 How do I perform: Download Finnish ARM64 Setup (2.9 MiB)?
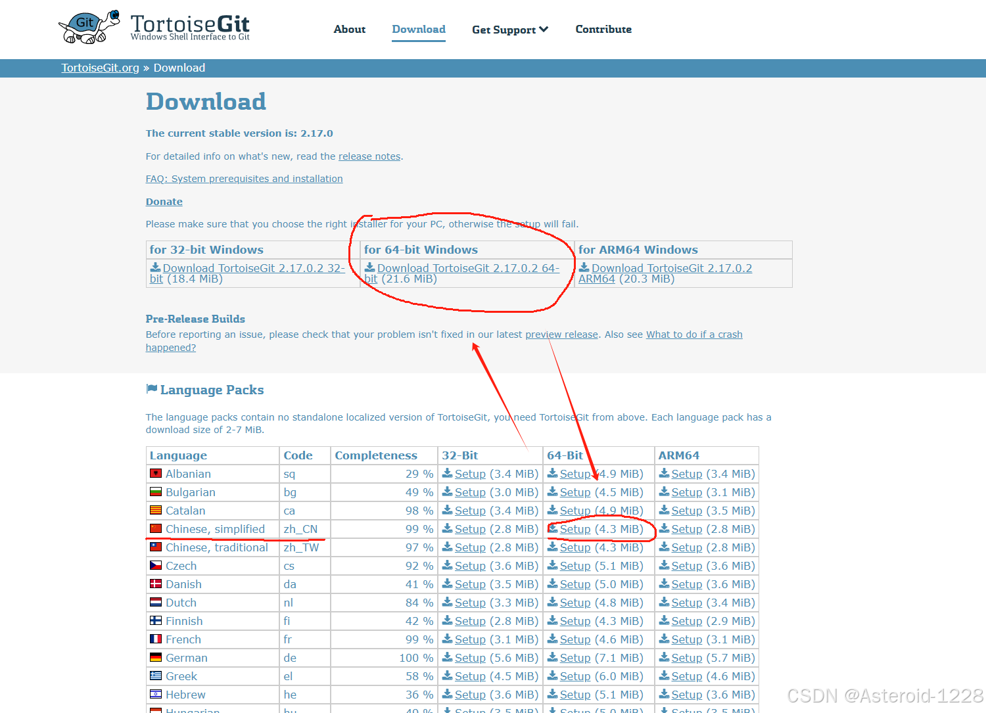(687, 621)
